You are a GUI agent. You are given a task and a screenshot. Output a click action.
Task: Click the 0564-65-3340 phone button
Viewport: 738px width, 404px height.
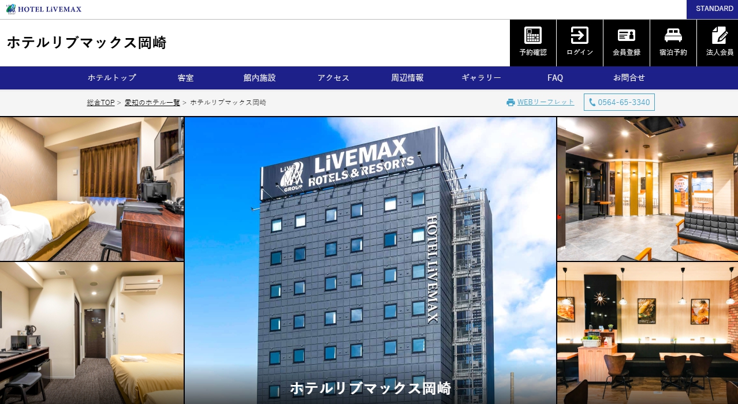[619, 102]
